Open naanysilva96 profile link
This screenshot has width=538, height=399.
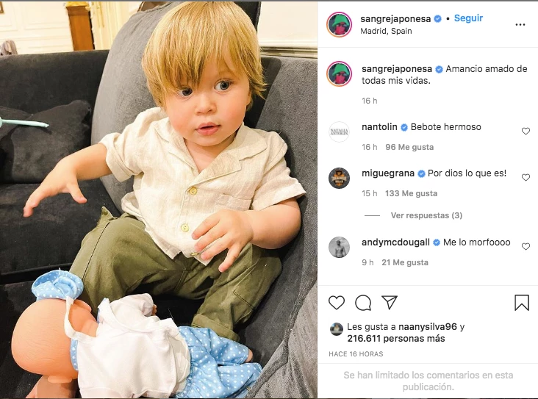coord(428,326)
